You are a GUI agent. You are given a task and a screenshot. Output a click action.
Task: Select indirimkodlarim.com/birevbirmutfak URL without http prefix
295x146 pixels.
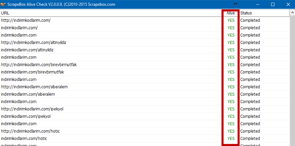[x=33, y=72]
